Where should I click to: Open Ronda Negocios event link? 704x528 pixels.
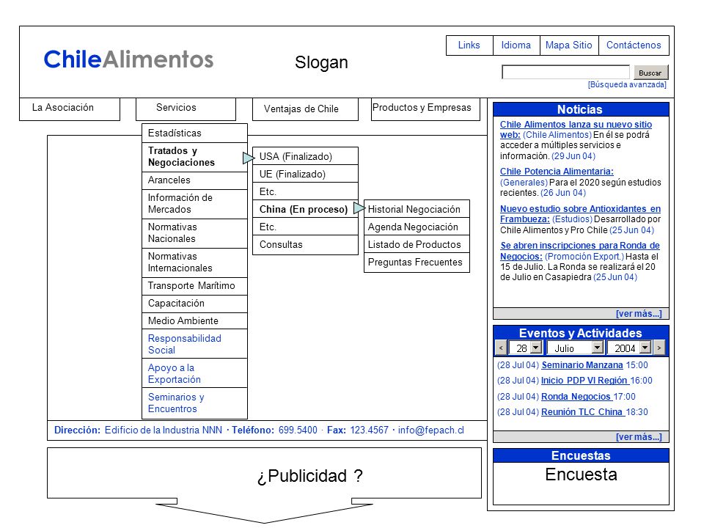tap(576, 397)
